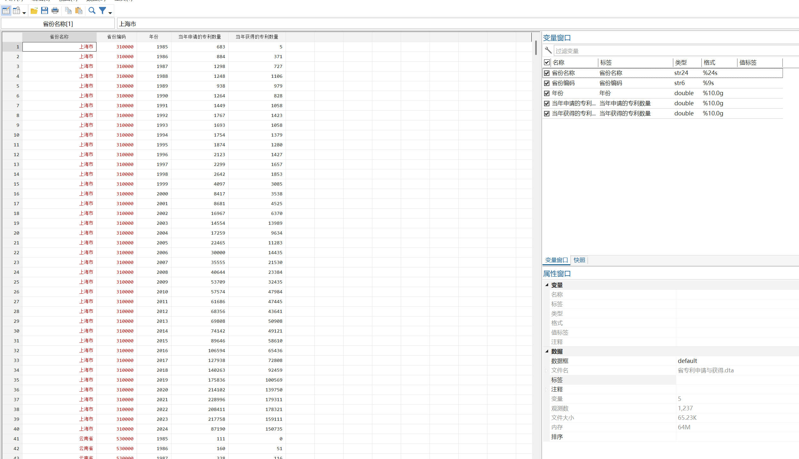Switch to the 快照 tab
Screen dimensions: 799x459
click(x=579, y=260)
